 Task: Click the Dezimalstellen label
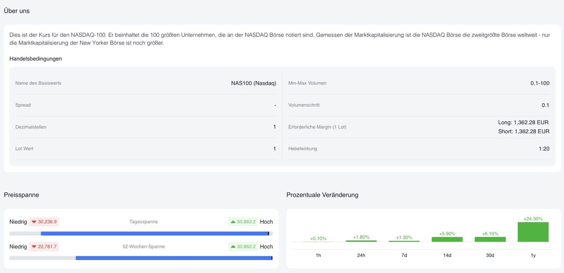point(31,127)
